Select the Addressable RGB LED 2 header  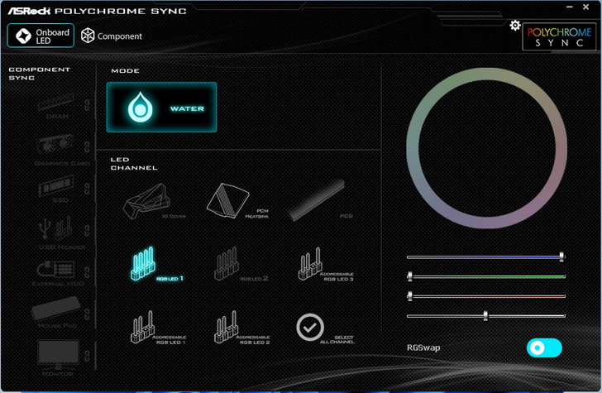241,328
